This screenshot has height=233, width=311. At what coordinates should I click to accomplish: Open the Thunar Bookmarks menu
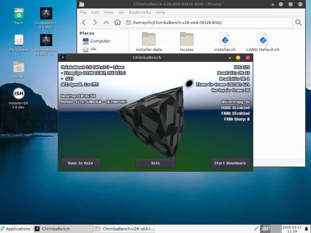[x=140, y=12]
